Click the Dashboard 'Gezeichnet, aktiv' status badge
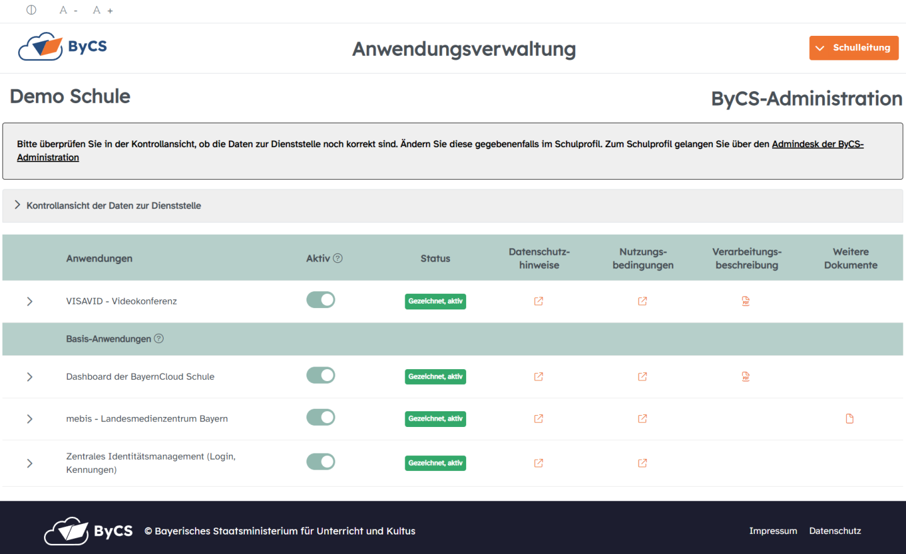906x554 pixels. point(435,377)
